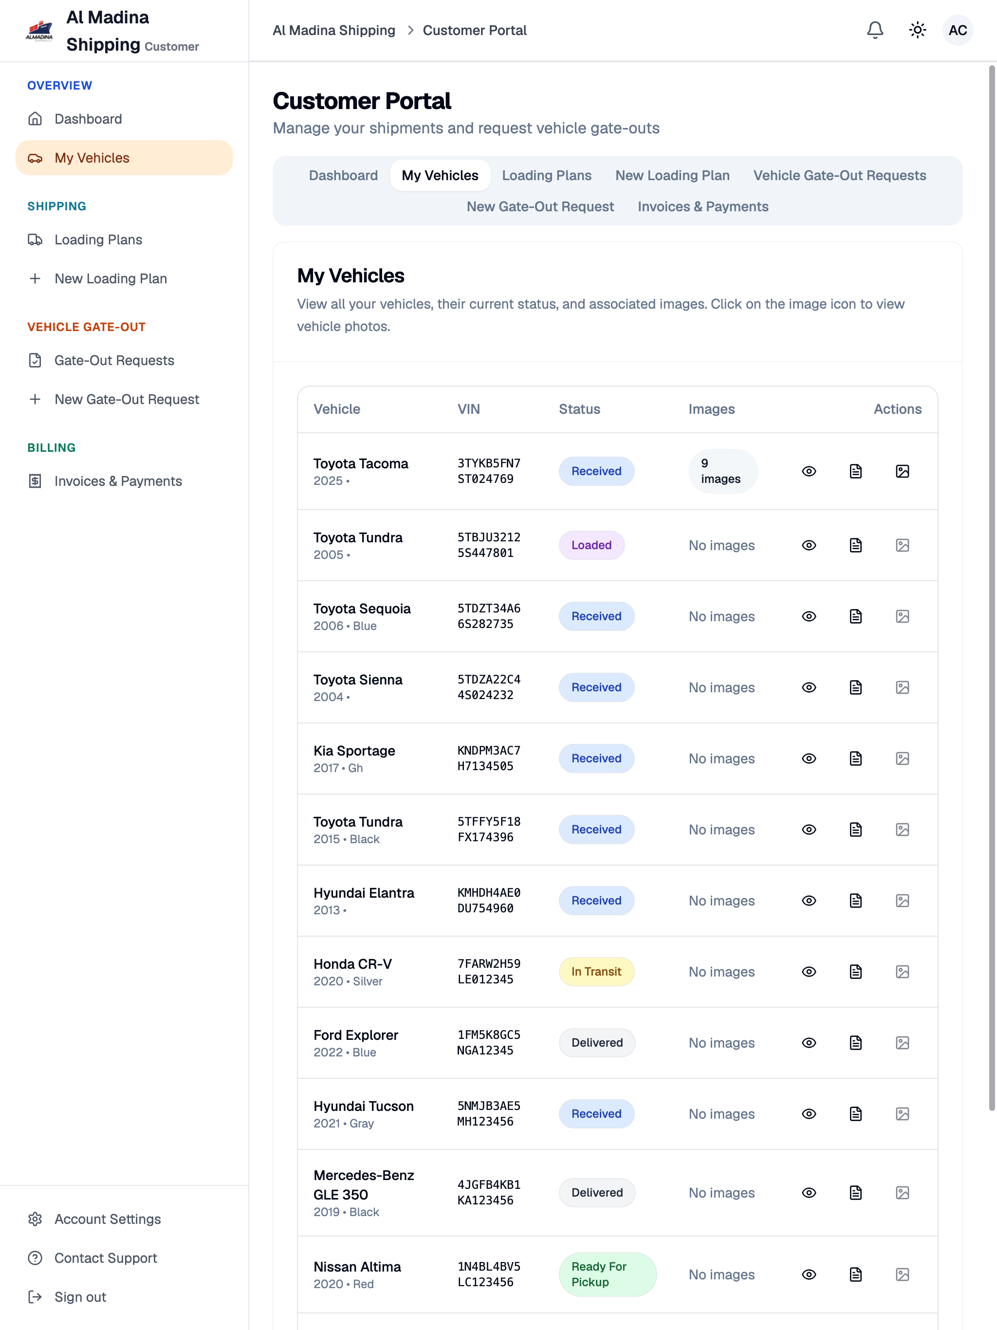Click the Hyundai Tucson vehicle name

tap(363, 1107)
